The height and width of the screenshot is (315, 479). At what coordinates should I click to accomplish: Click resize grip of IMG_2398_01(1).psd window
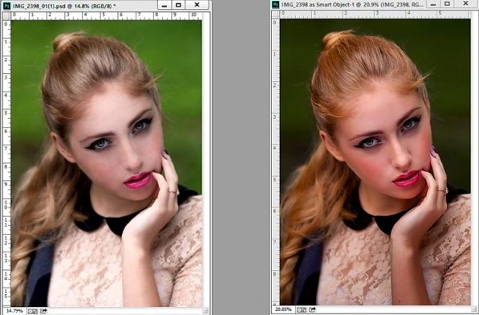coord(206,311)
